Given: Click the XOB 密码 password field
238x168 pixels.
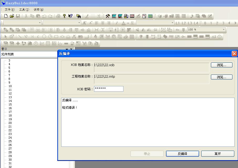Looking at the screenshot, I should click(108, 89).
